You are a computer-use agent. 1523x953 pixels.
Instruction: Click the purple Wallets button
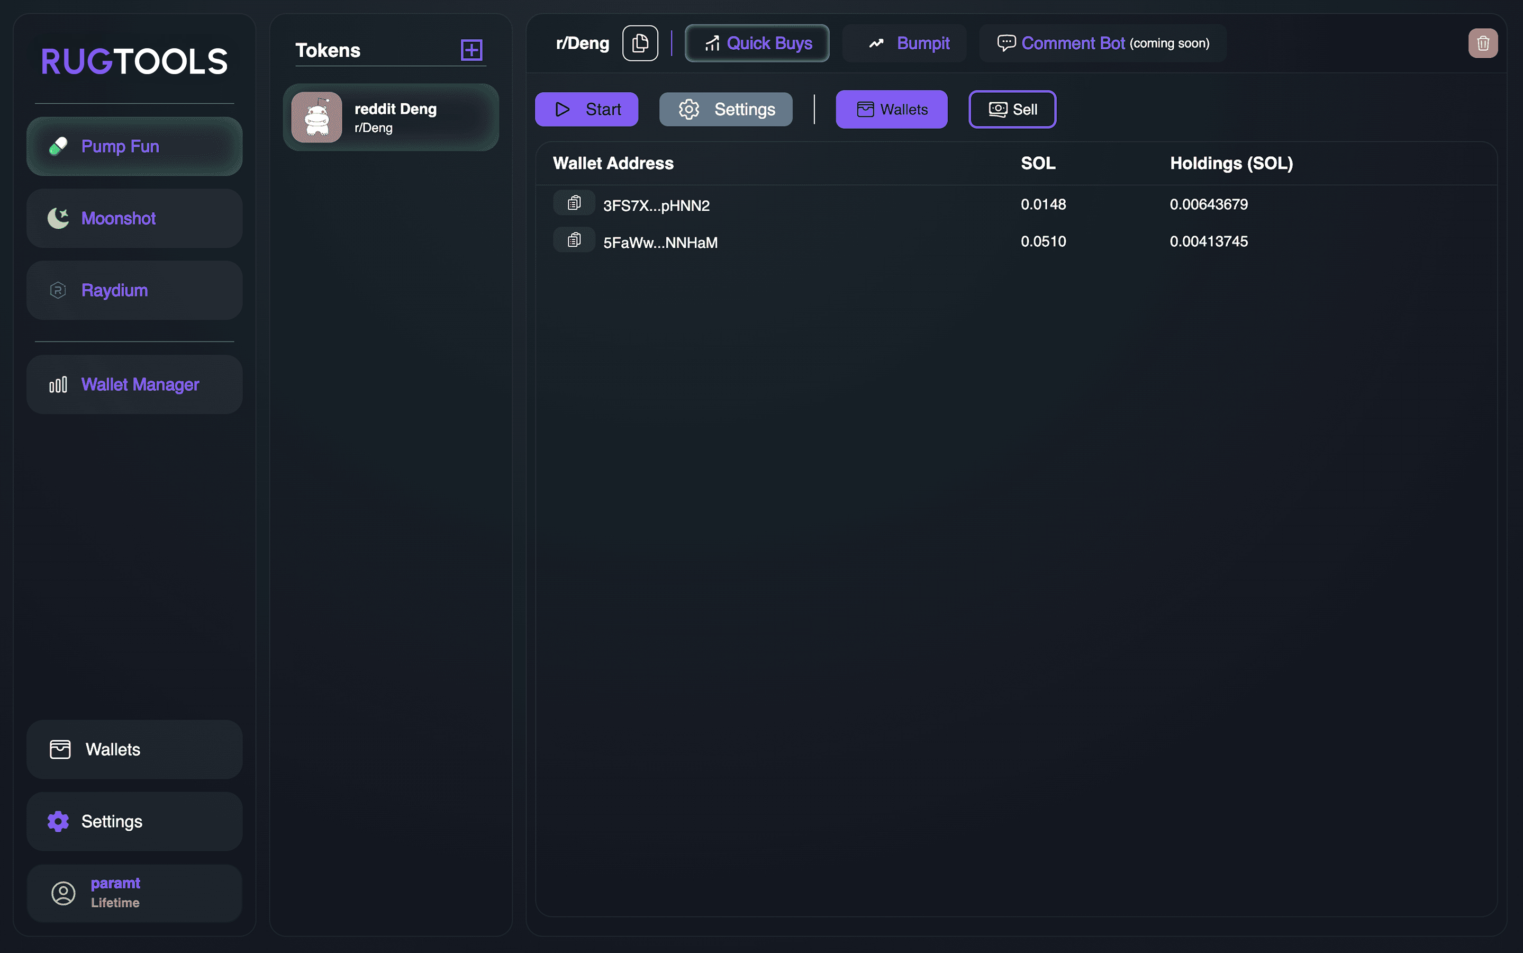pos(891,109)
